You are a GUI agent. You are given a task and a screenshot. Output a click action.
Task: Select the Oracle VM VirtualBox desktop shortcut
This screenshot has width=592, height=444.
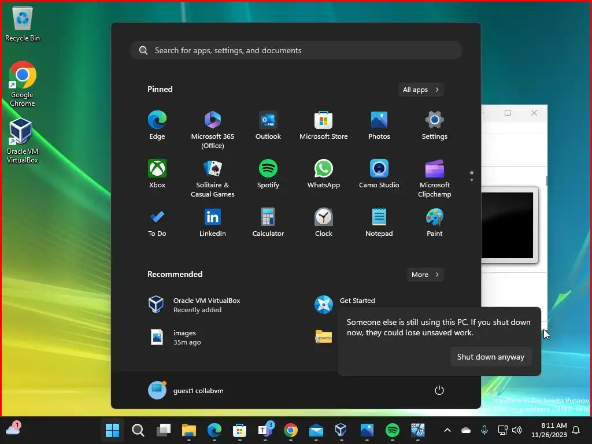23,140
